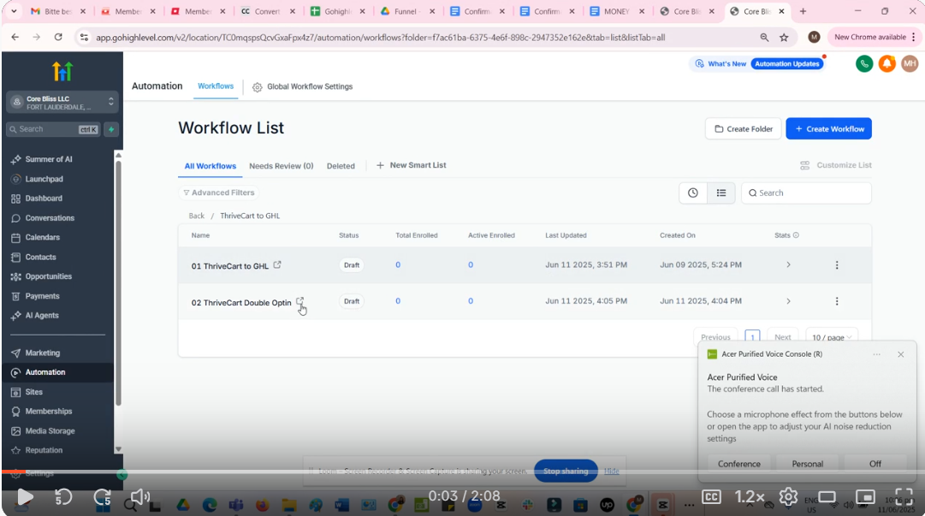The height and width of the screenshot is (516, 925).
Task: Open Media Storage in sidebar
Action: click(50, 431)
